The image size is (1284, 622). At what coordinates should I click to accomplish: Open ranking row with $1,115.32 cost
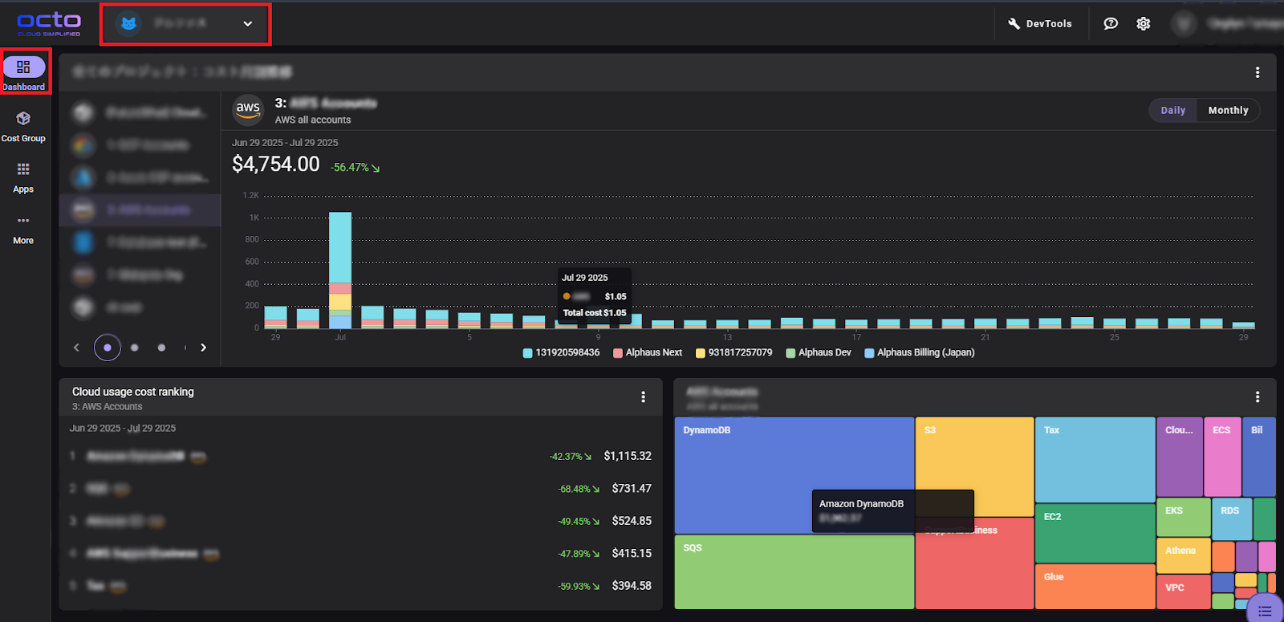tap(360, 456)
